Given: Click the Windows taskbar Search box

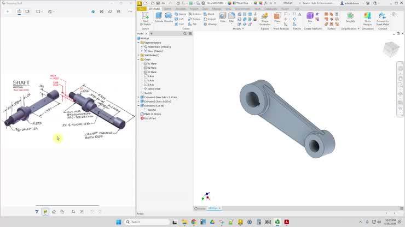Looking at the screenshot, I should pos(147,222).
